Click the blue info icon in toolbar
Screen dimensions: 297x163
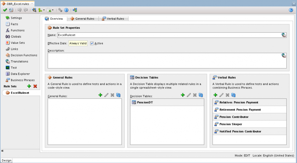pyautogui.click(x=66, y=10)
